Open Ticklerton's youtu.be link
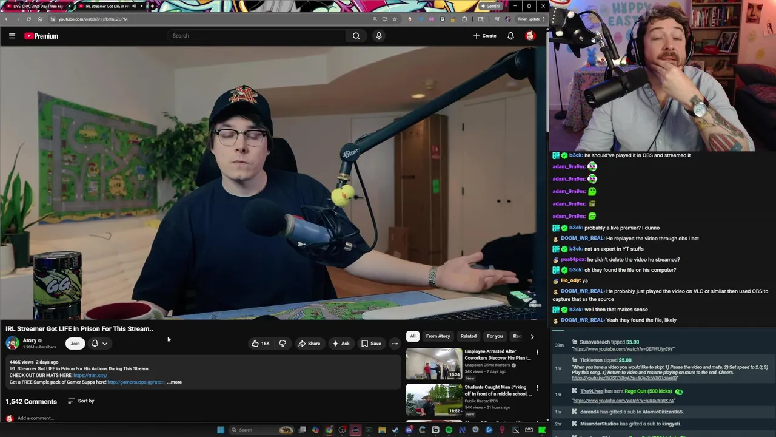 (x=624, y=378)
